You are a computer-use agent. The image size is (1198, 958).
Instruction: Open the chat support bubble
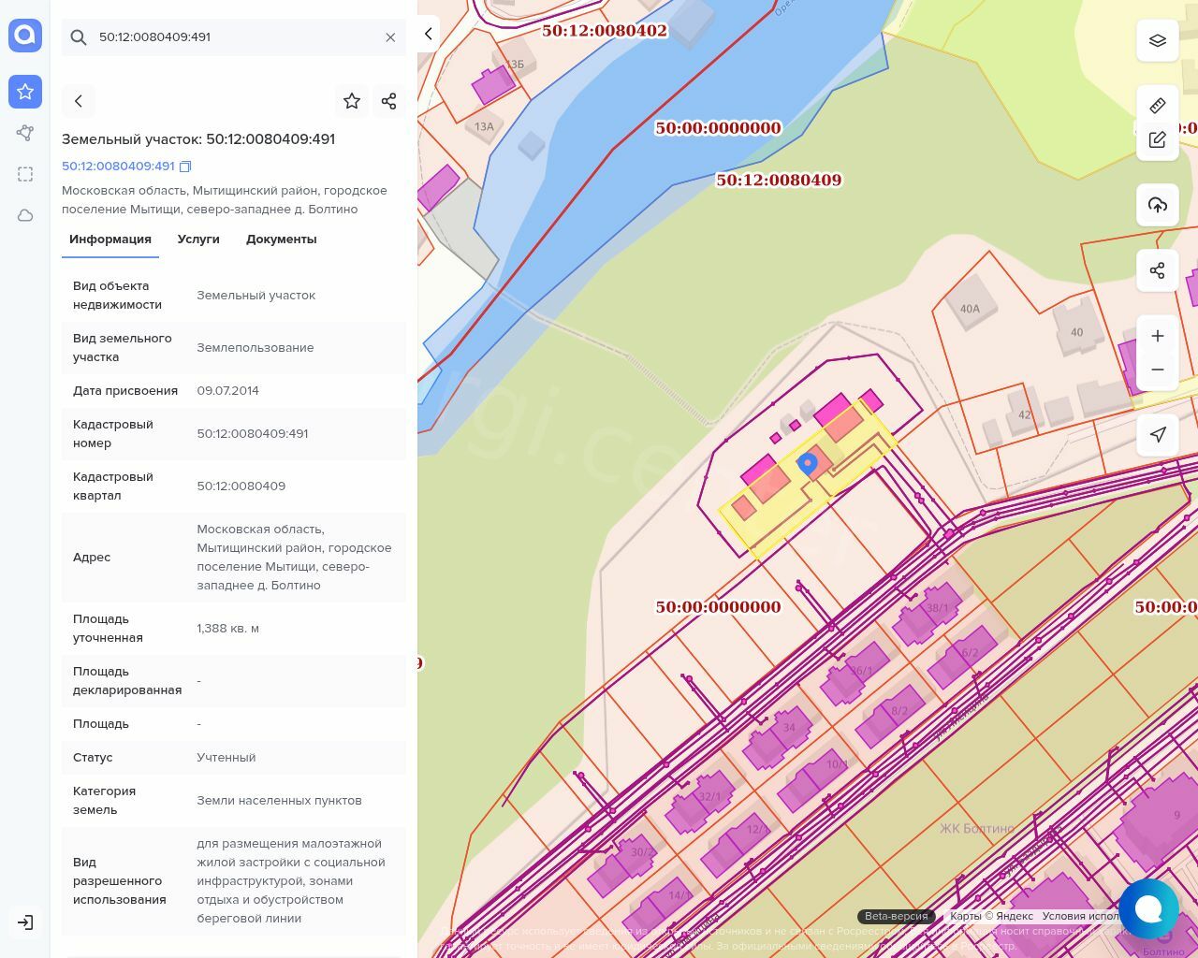[x=1147, y=908]
